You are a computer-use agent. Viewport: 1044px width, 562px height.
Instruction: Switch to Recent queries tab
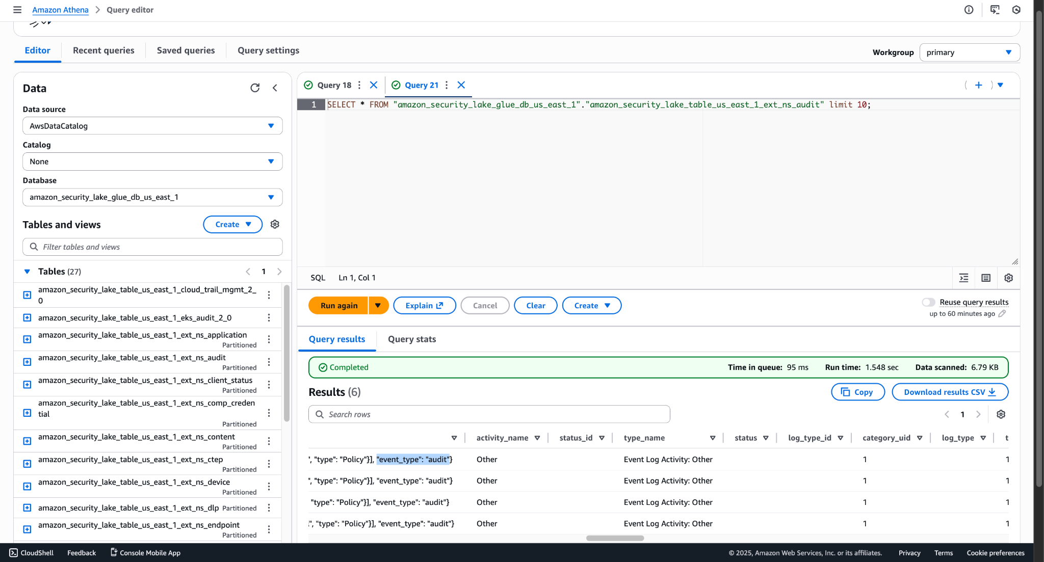click(103, 50)
